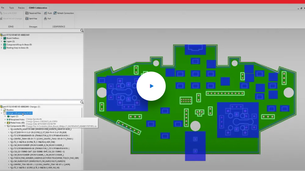The width and height of the screenshot is (305, 171).
Task: Expand the Component Keep-In Areas node
Action: [x=1, y=45]
